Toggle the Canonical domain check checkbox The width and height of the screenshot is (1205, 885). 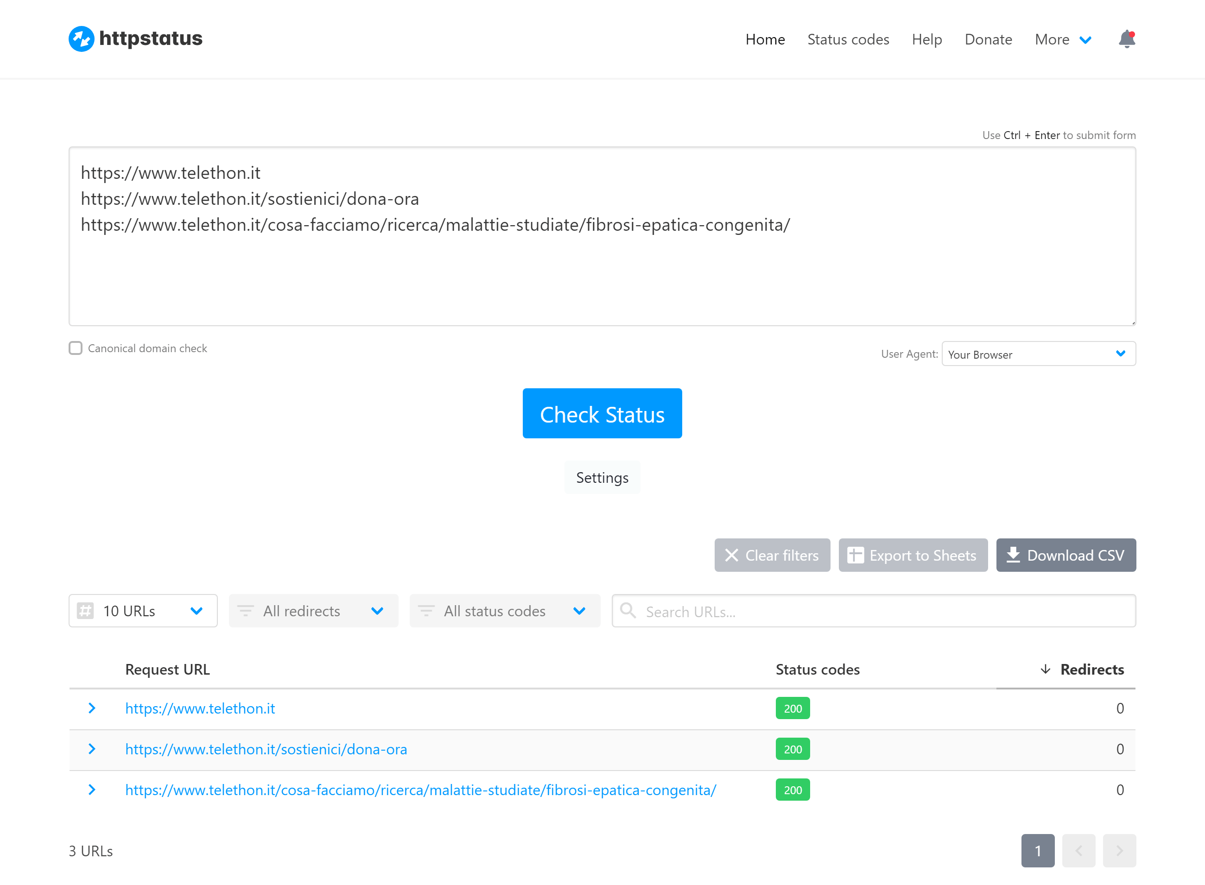[x=76, y=348]
